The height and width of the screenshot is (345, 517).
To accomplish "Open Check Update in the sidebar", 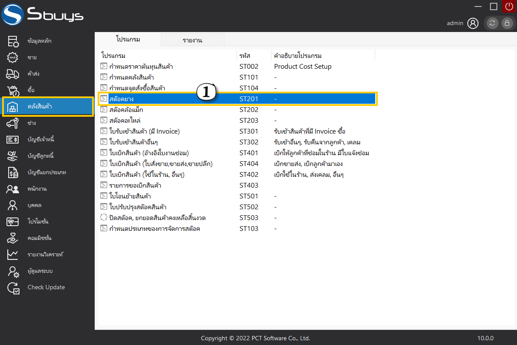I will tap(46, 287).
